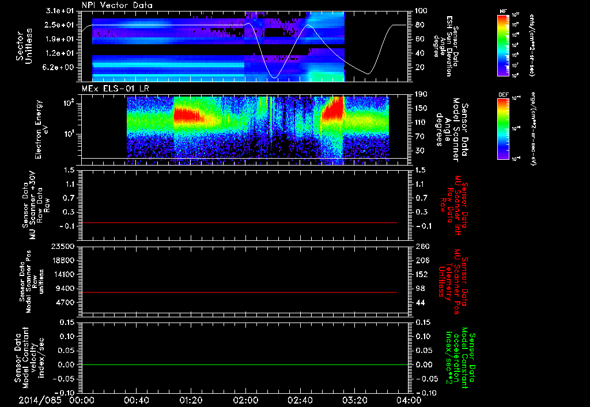The image size is (590, 407).
Task: Click the green zero velocity line
Action: pyautogui.click(x=245, y=364)
